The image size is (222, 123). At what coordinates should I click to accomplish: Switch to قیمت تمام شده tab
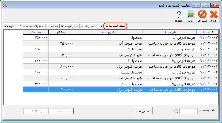tap(92, 26)
